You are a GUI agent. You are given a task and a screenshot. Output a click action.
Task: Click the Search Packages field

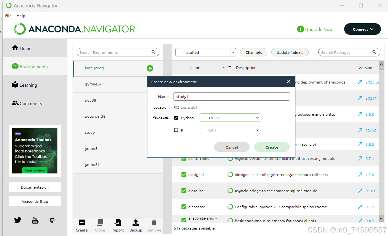(x=349, y=52)
